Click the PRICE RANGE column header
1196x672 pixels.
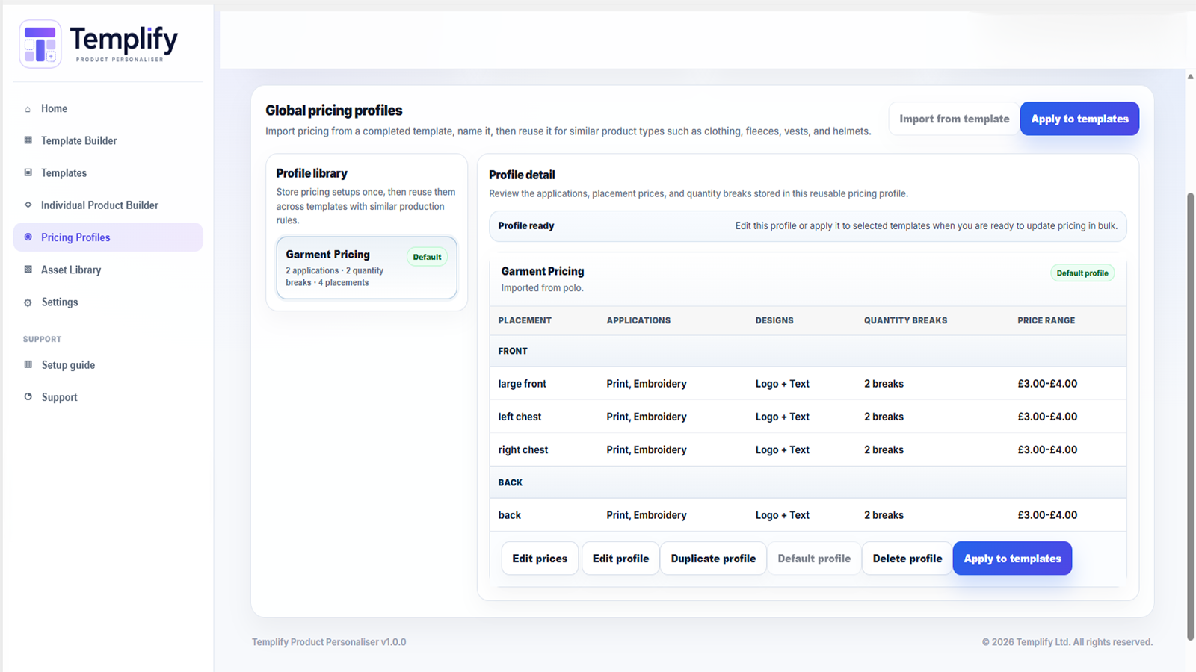coord(1046,320)
